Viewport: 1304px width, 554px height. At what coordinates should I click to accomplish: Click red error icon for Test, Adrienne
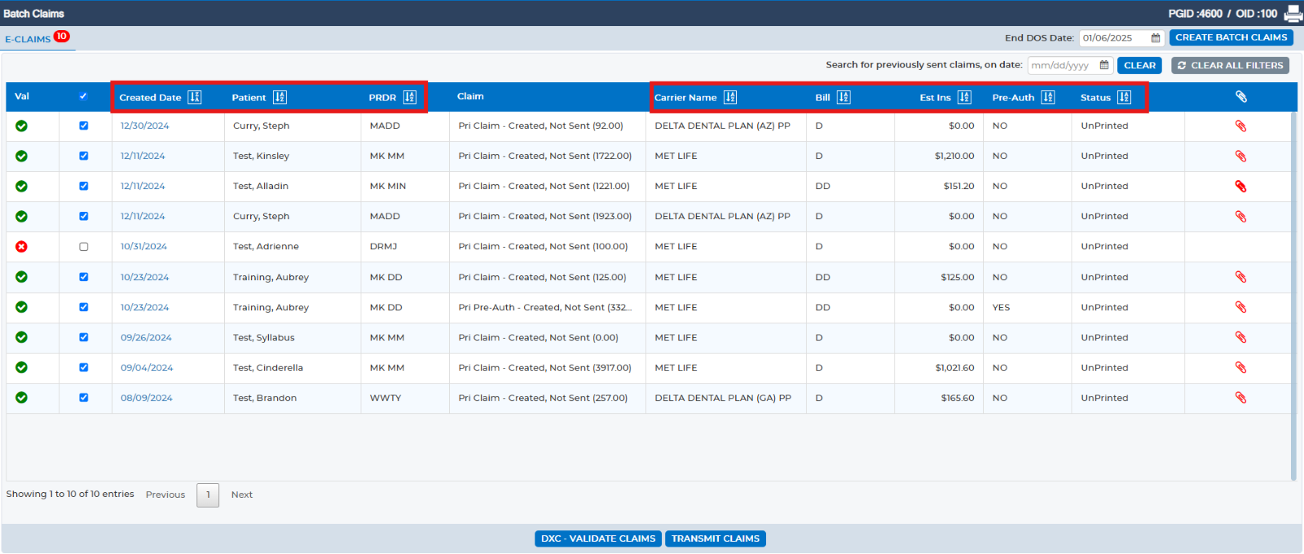pos(22,246)
